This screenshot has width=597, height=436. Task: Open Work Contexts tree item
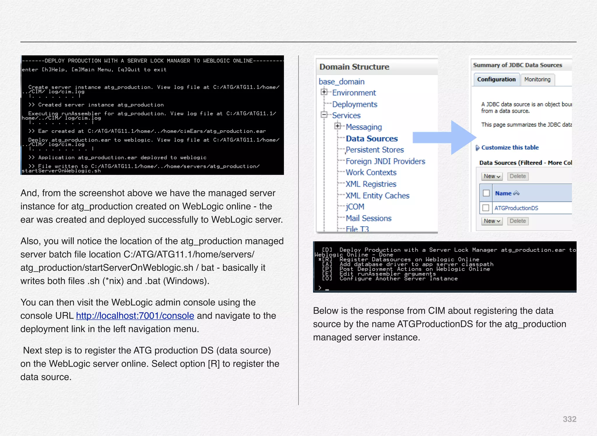(371, 173)
